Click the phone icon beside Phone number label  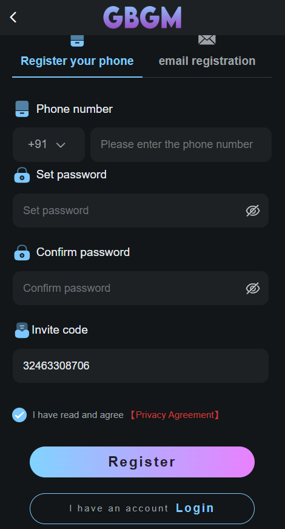pos(22,109)
